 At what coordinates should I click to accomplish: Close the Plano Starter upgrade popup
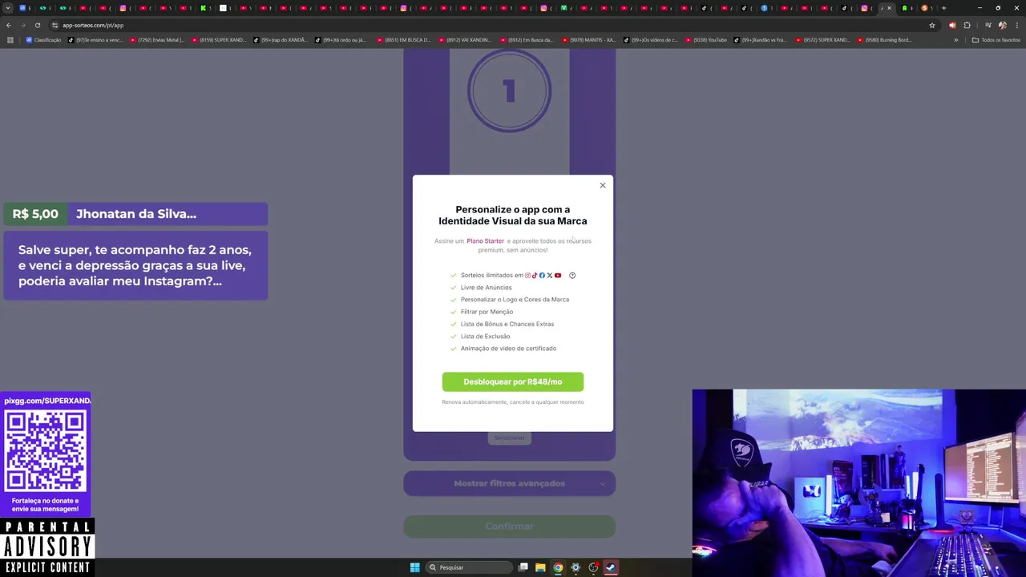click(x=603, y=185)
